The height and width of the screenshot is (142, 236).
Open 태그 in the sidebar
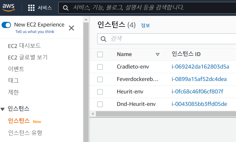13,80
